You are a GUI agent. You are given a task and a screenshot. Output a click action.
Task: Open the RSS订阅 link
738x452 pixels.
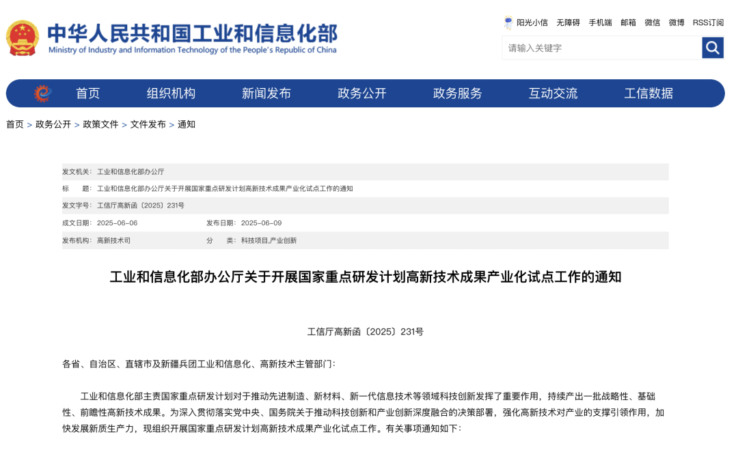708,23
